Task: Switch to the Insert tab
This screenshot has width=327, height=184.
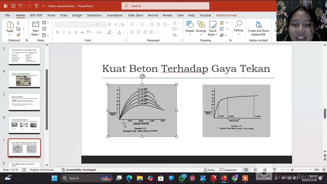Action: (51, 15)
